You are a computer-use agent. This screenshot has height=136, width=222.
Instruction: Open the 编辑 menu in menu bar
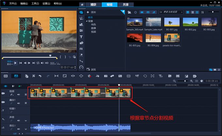24,4
